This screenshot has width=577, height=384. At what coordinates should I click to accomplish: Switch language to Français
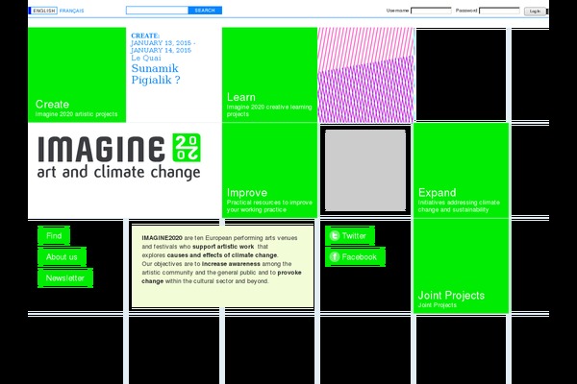click(72, 11)
